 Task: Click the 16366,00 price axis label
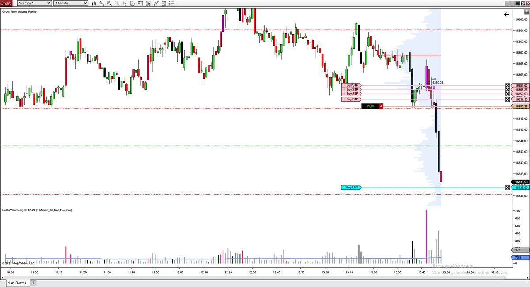[x=522, y=19]
